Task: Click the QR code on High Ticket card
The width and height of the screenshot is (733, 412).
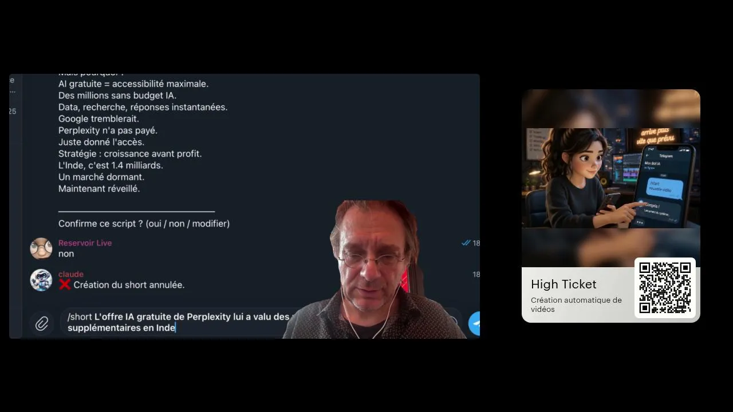Action: [665, 288]
